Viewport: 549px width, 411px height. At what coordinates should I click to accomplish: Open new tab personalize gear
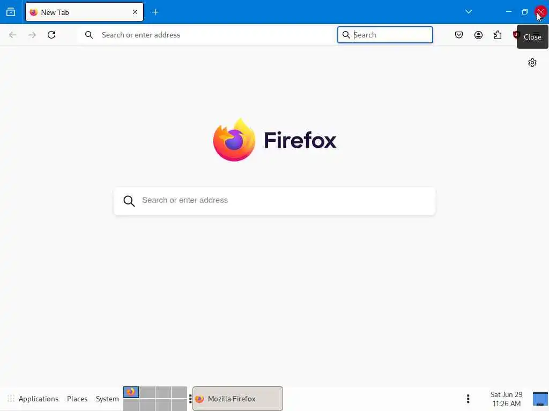pos(532,63)
